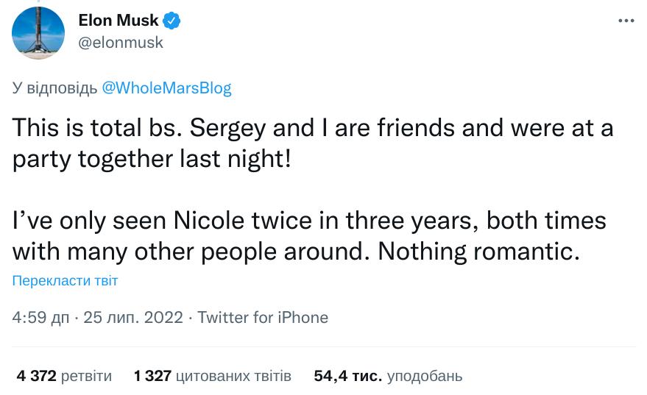Image resolution: width=647 pixels, height=395 pixels.
Task: Click the date 25 лип. 2022
Action: (132, 318)
